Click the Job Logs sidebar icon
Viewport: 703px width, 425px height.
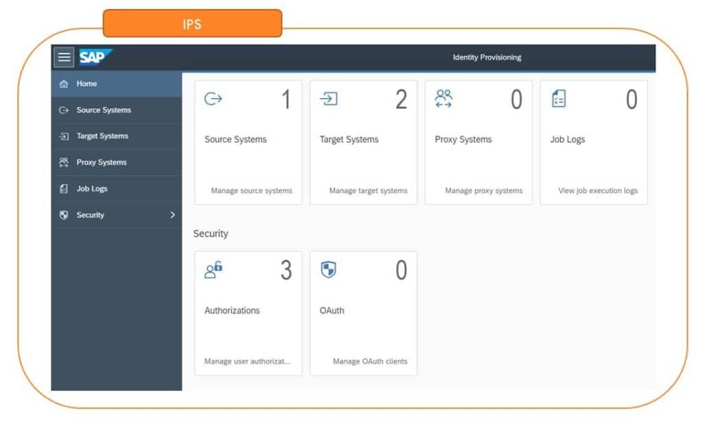[x=64, y=189]
